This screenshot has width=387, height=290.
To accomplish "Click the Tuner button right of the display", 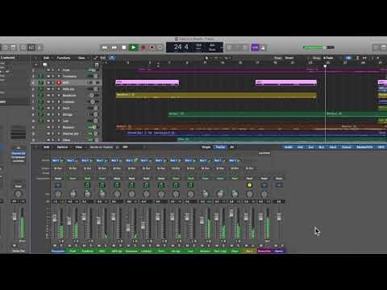I will (x=229, y=48).
